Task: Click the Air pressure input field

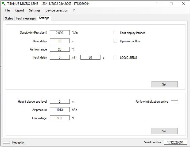Action: [60, 110]
